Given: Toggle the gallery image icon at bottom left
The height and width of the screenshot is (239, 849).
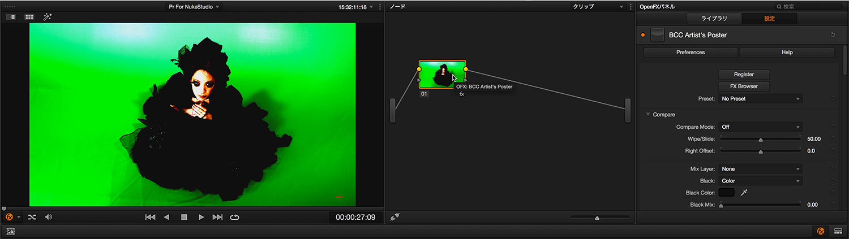Looking at the screenshot, I should (x=10, y=231).
